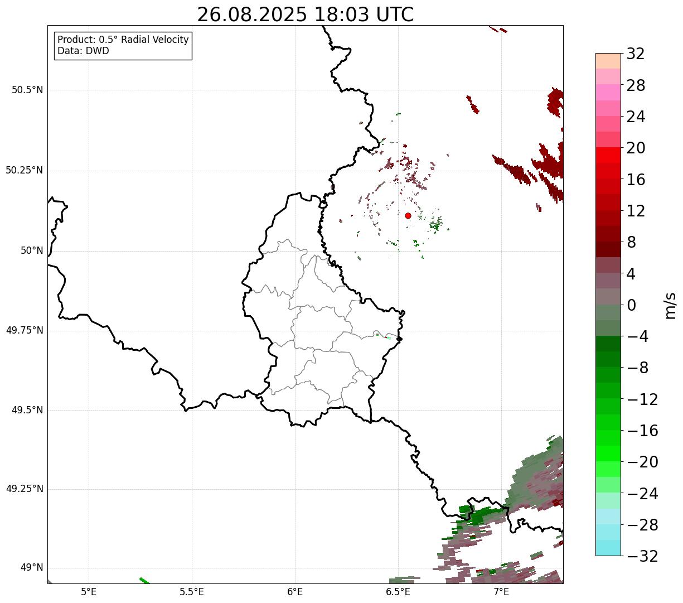Click the colorbar value −24
This screenshot has width=683, height=603.
click(x=642, y=494)
